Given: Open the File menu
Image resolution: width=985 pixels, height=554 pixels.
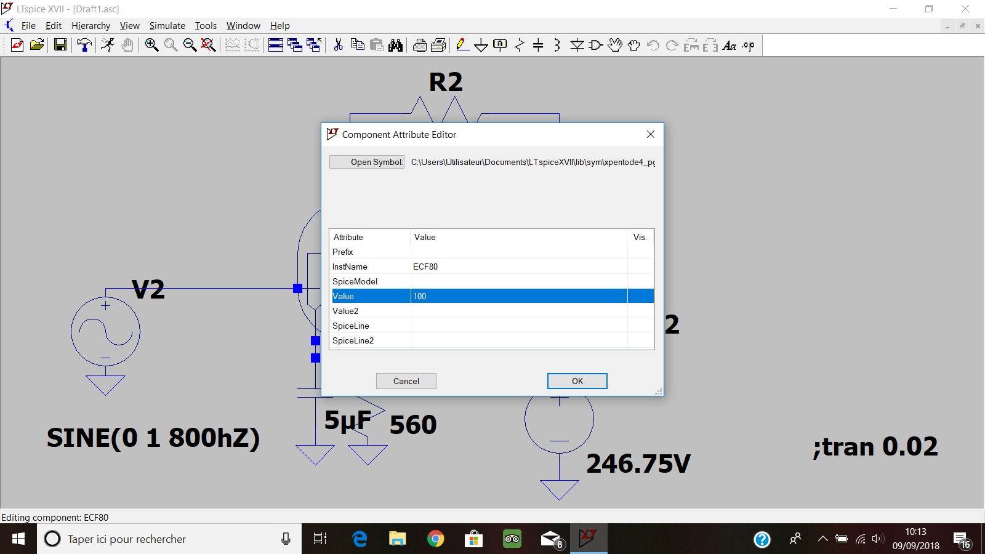Looking at the screenshot, I should [x=28, y=26].
